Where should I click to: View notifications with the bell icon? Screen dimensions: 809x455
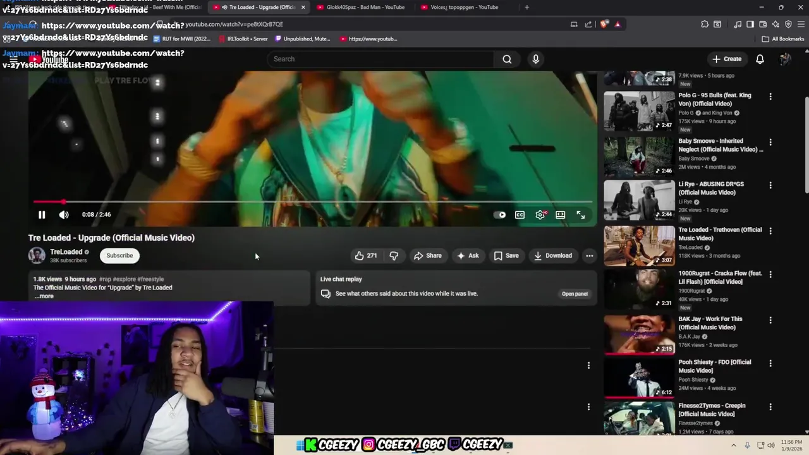[760, 59]
